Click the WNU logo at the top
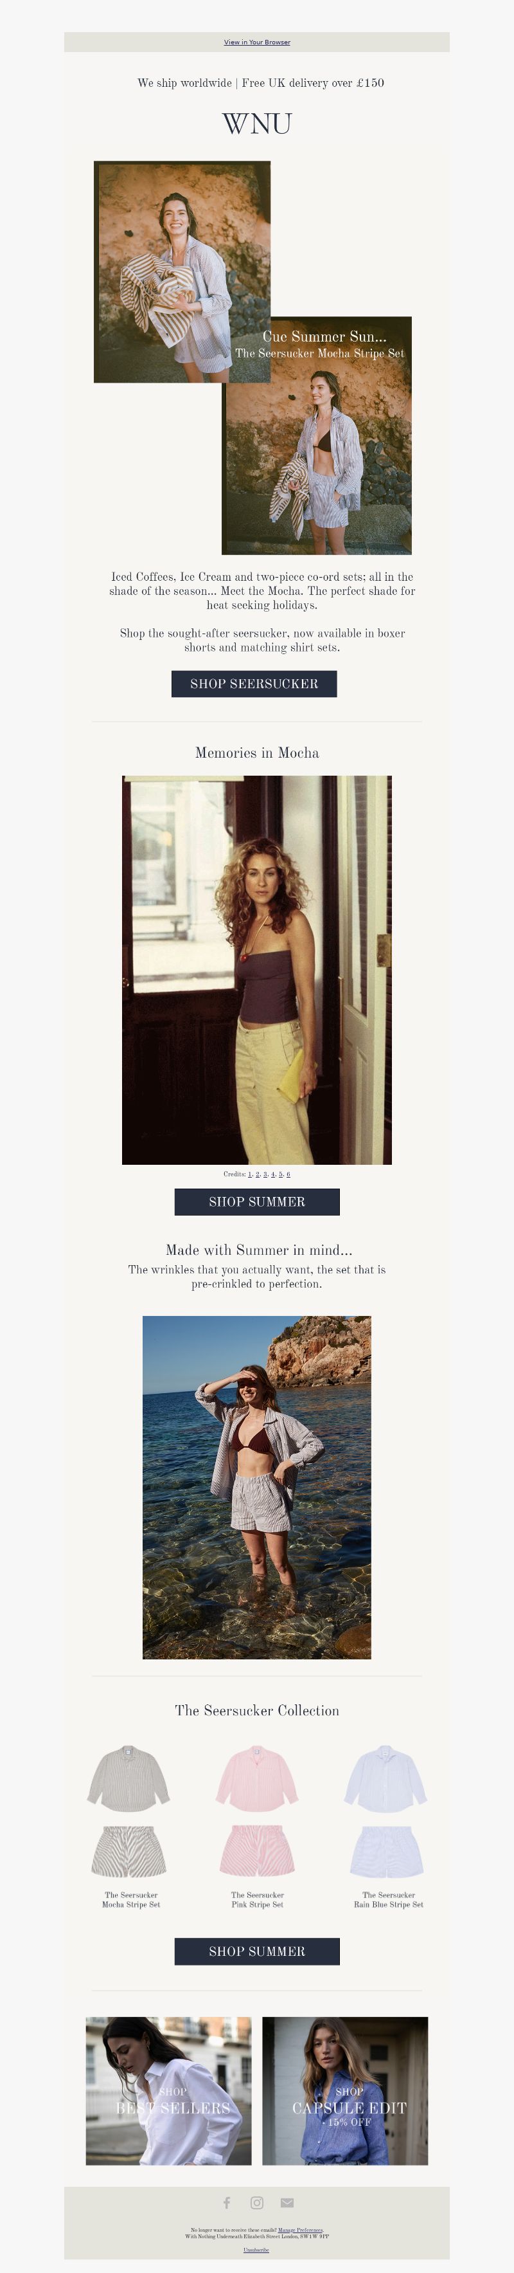Image resolution: width=514 pixels, height=2273 pixels. (256, 123)
